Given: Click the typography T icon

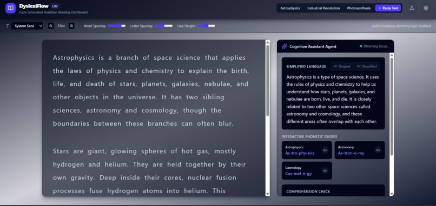Looking at the screenshot, I should (x=8, y=26).
